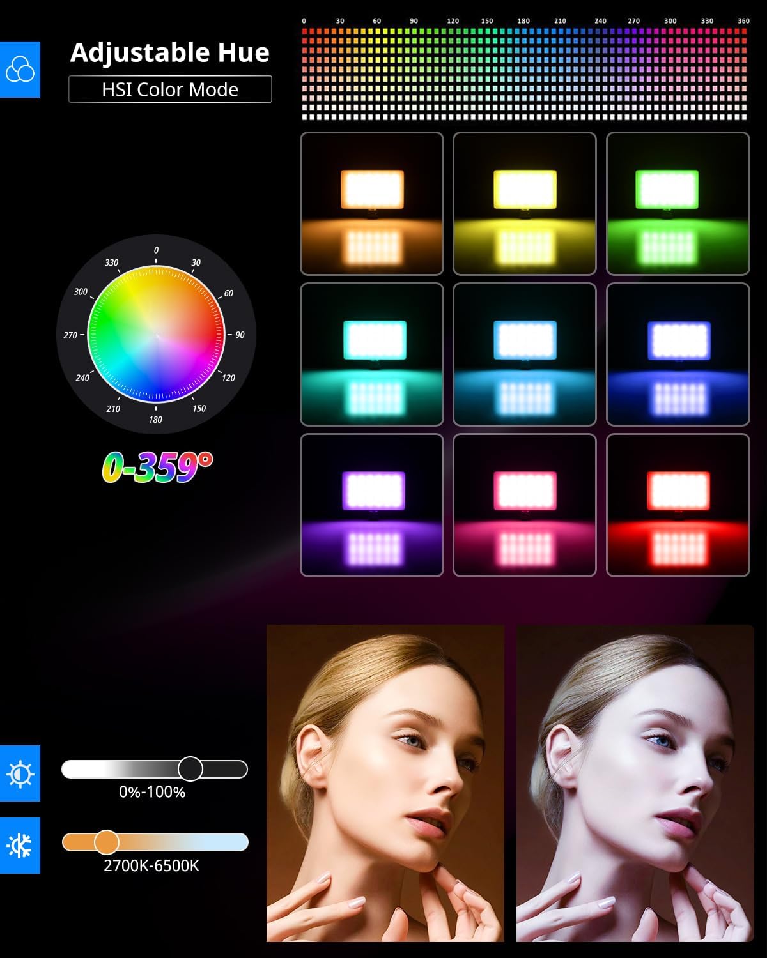Toggle the HSI Color Mode label
Screen dimensions: 767x958
click(169, 89)
